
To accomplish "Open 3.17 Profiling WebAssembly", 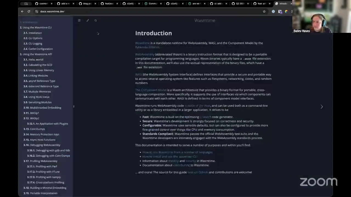I will (41, 161).
